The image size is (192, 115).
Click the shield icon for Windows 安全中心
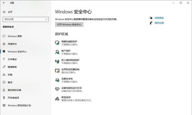4,51
